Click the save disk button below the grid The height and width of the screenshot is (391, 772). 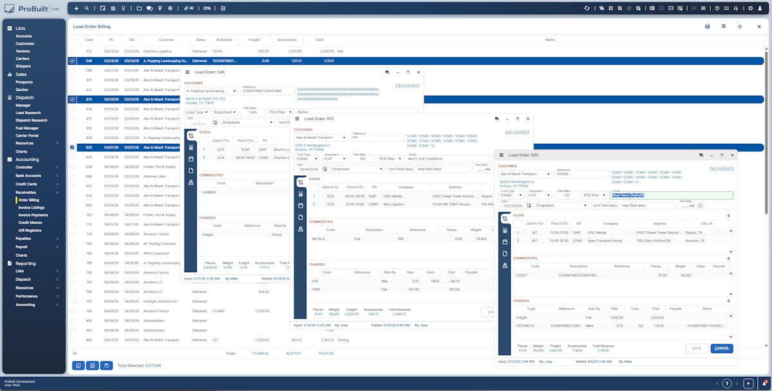(106, 365)
